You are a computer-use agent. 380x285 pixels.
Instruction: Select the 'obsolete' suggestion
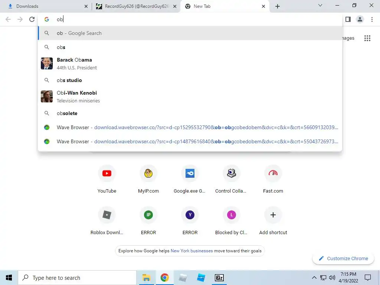[190, 113]
